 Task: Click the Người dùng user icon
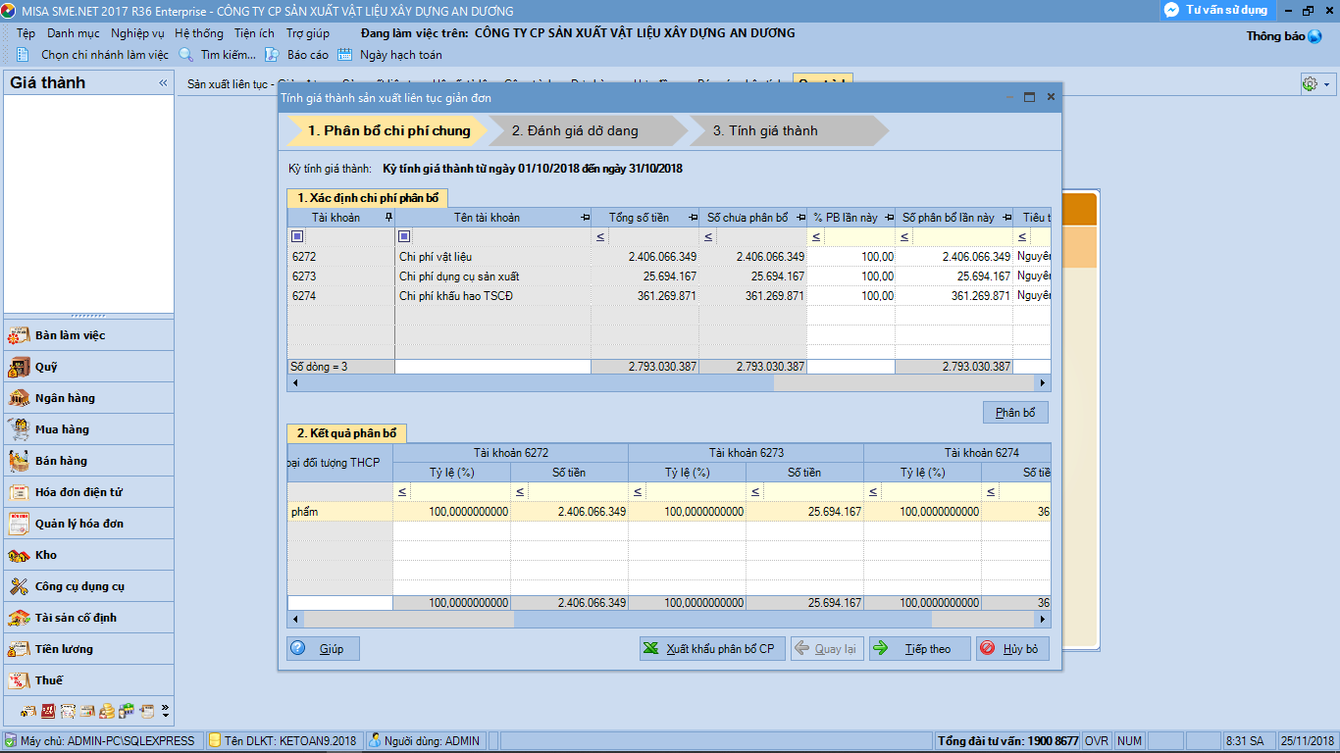point(375,741)
